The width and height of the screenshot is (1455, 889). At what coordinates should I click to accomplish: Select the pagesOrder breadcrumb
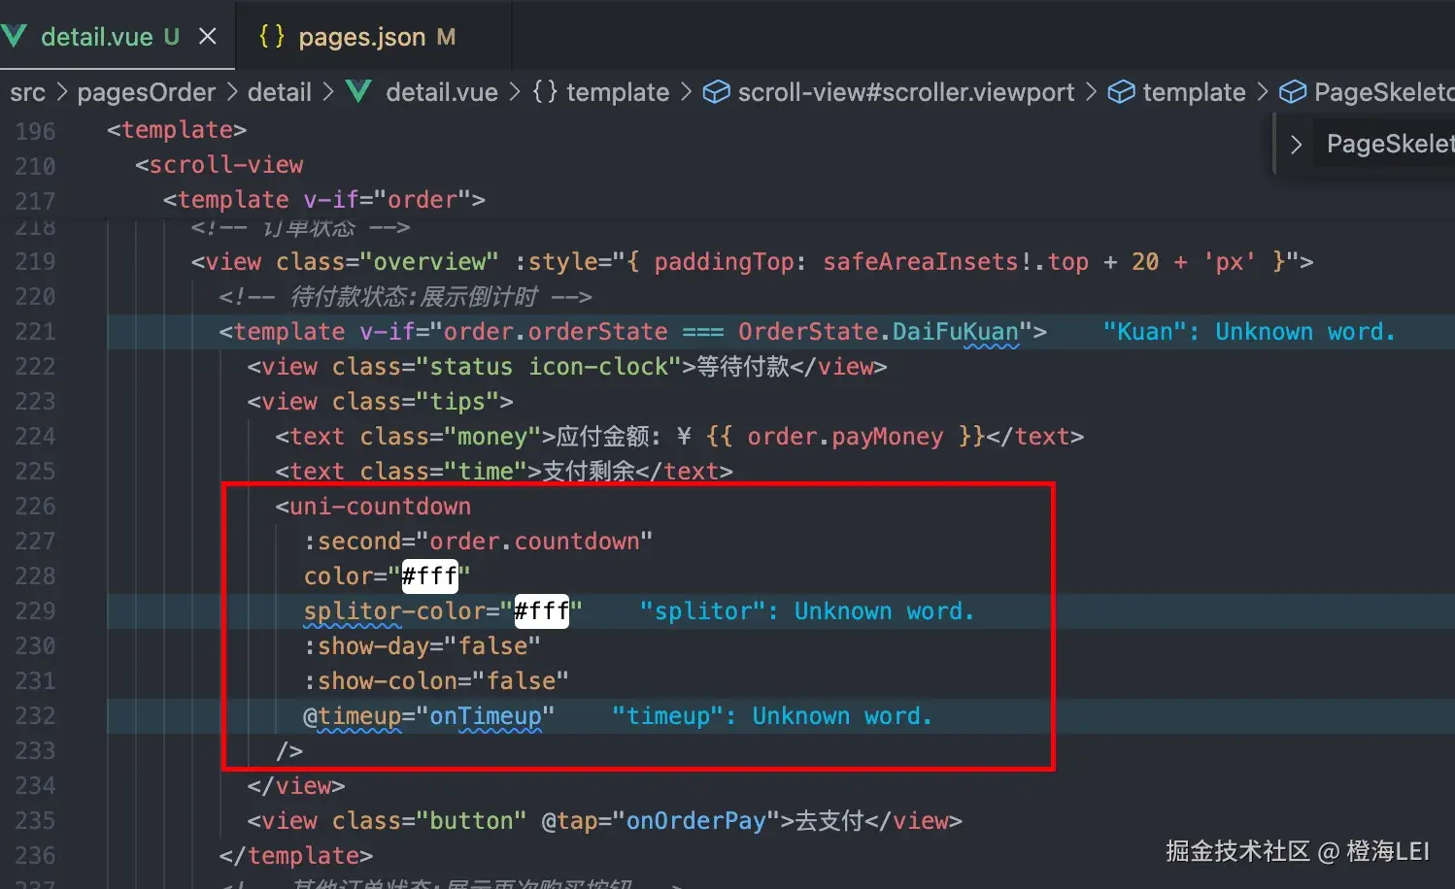pyautogui.click(x=147, y=92)
